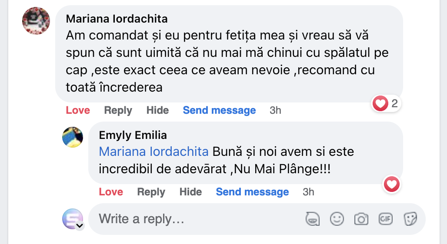Open Mariana Iordachita's profile picture

(x=36, y=21)
